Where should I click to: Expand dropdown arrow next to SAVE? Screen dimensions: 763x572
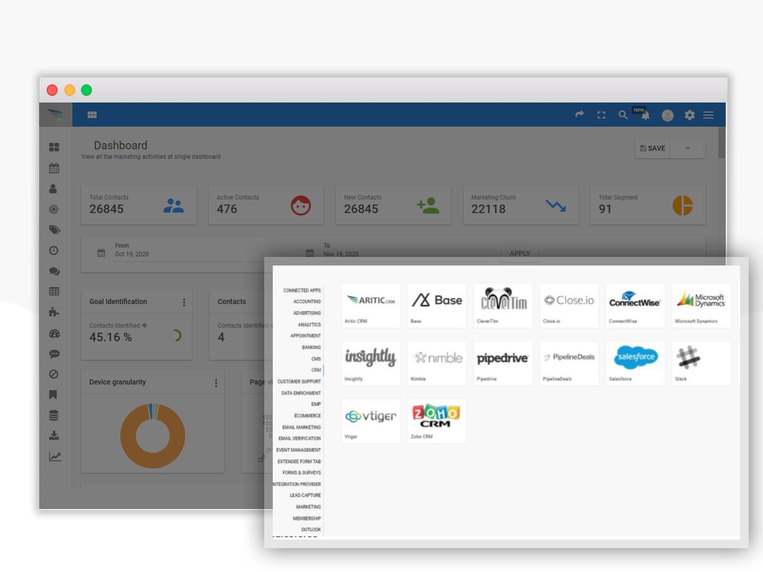pyautogui.click(x=688, y=148)
